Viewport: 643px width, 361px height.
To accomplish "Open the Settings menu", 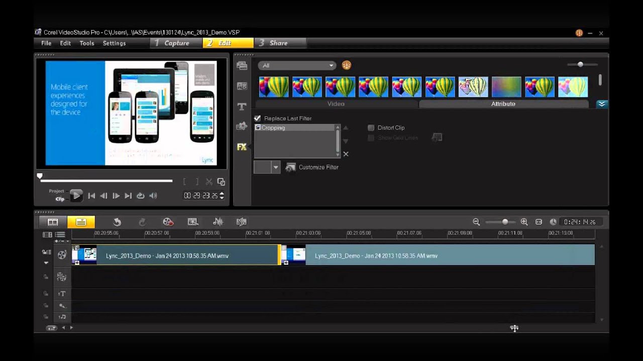I will point(114,43).
